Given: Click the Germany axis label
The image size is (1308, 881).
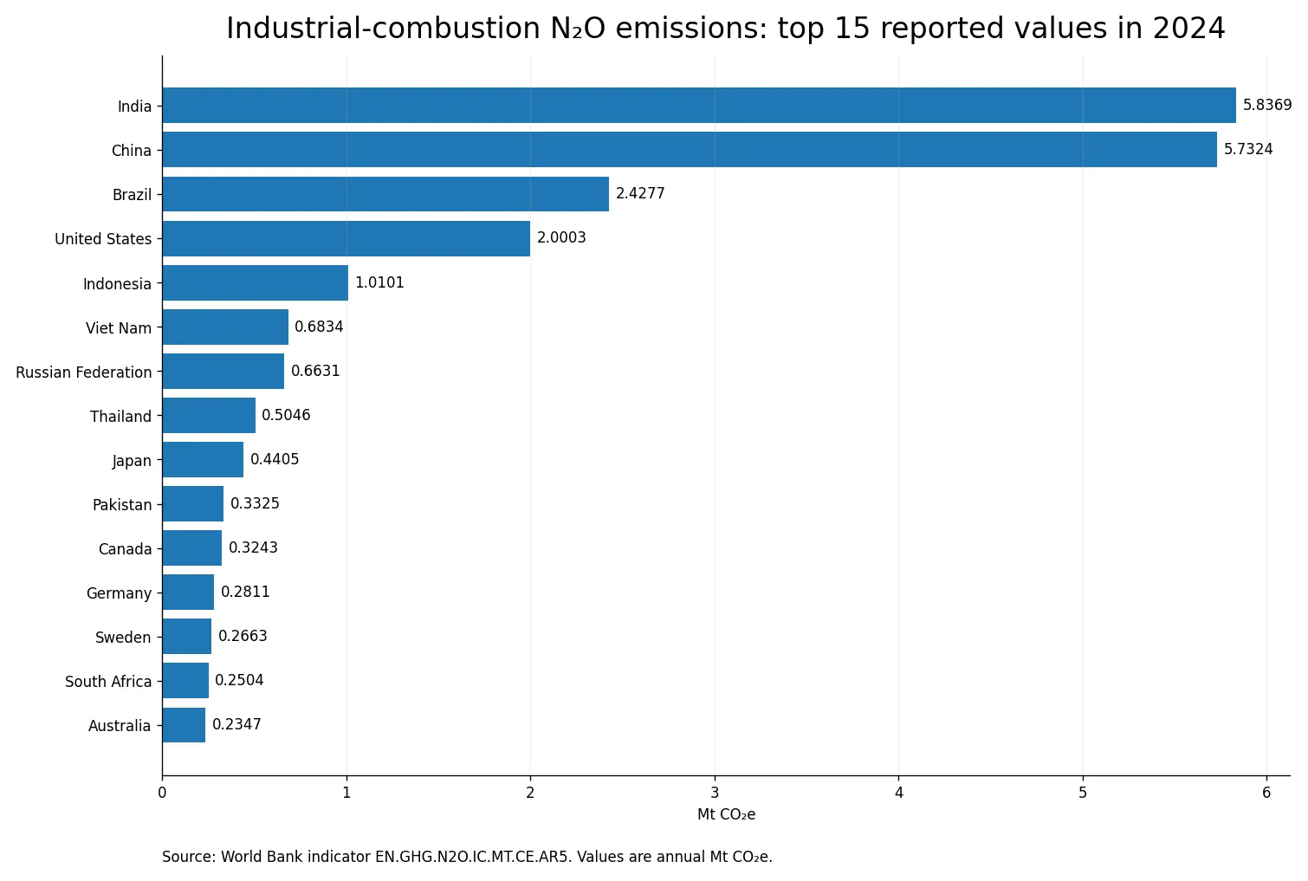Looking at the screenshot, I should (x=119, y=593).
